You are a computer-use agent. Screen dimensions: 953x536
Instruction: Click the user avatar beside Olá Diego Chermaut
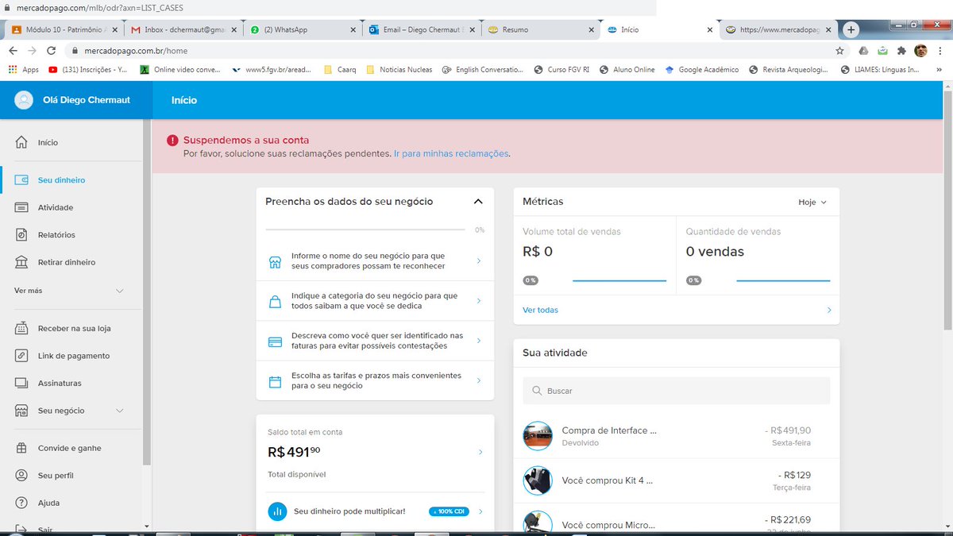pos(25,100)
